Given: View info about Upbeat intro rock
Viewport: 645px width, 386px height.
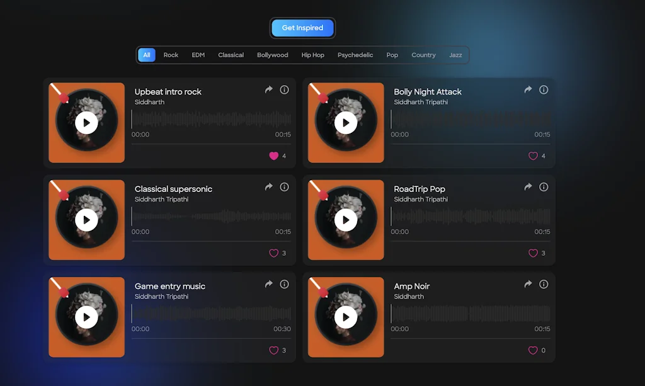Looking at the screenshot, I should [284, 89].
